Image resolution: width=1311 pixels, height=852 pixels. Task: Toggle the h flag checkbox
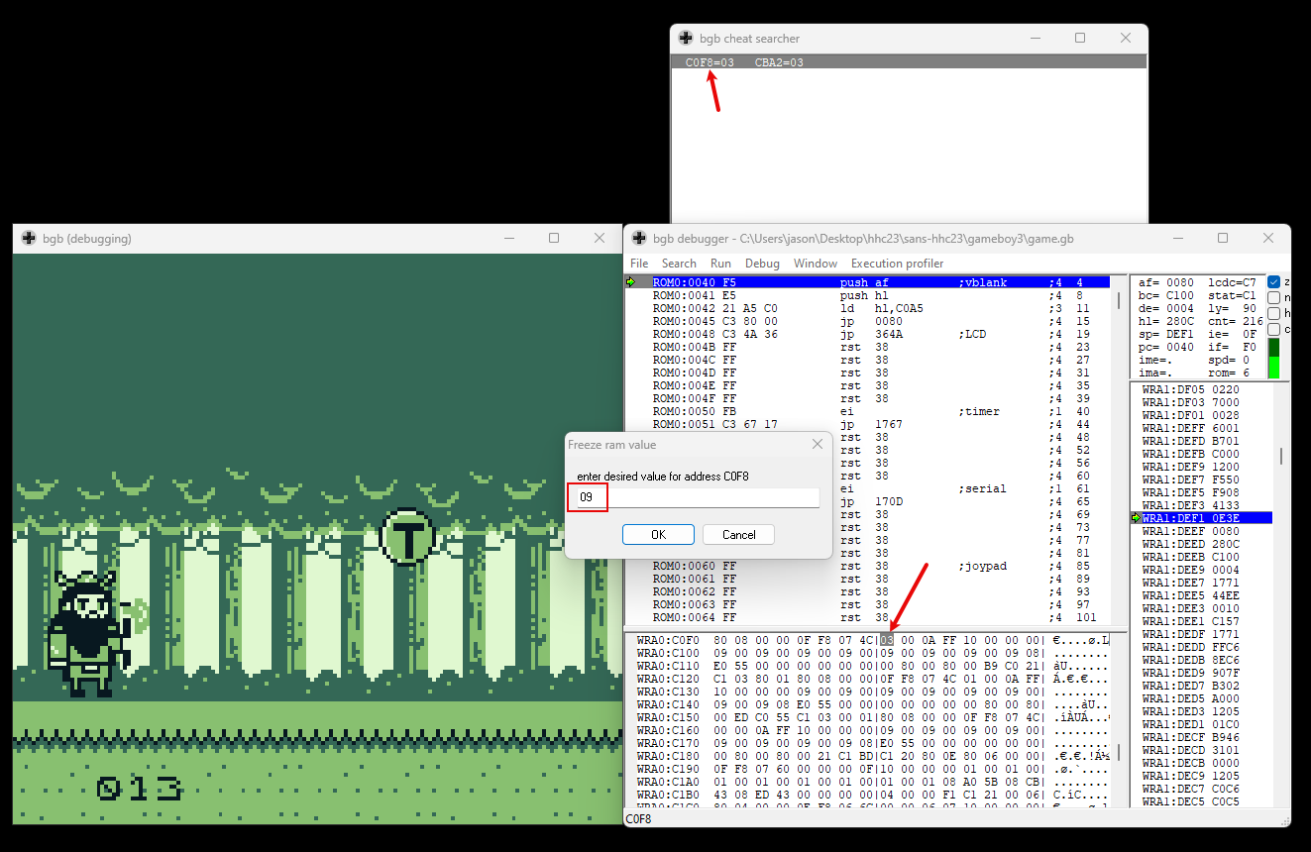pyautogui.click(x=1274, y=313)
